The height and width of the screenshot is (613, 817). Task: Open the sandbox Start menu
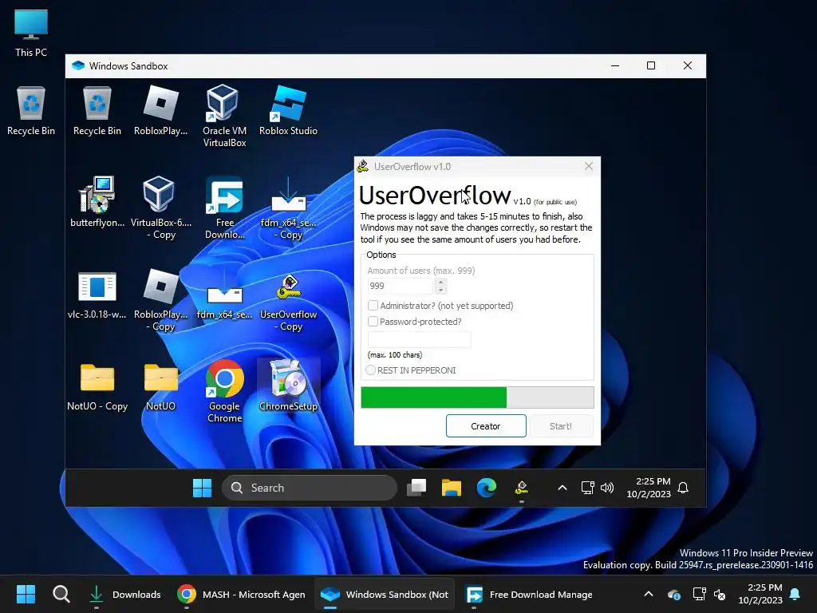point(202,488)
